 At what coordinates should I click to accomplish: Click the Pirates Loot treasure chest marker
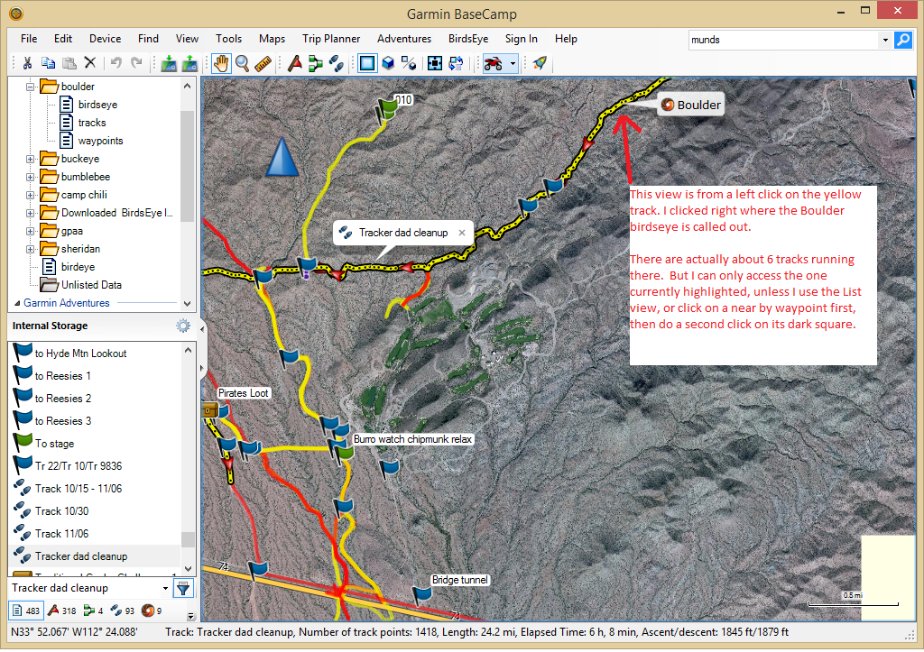pos(210,410)
